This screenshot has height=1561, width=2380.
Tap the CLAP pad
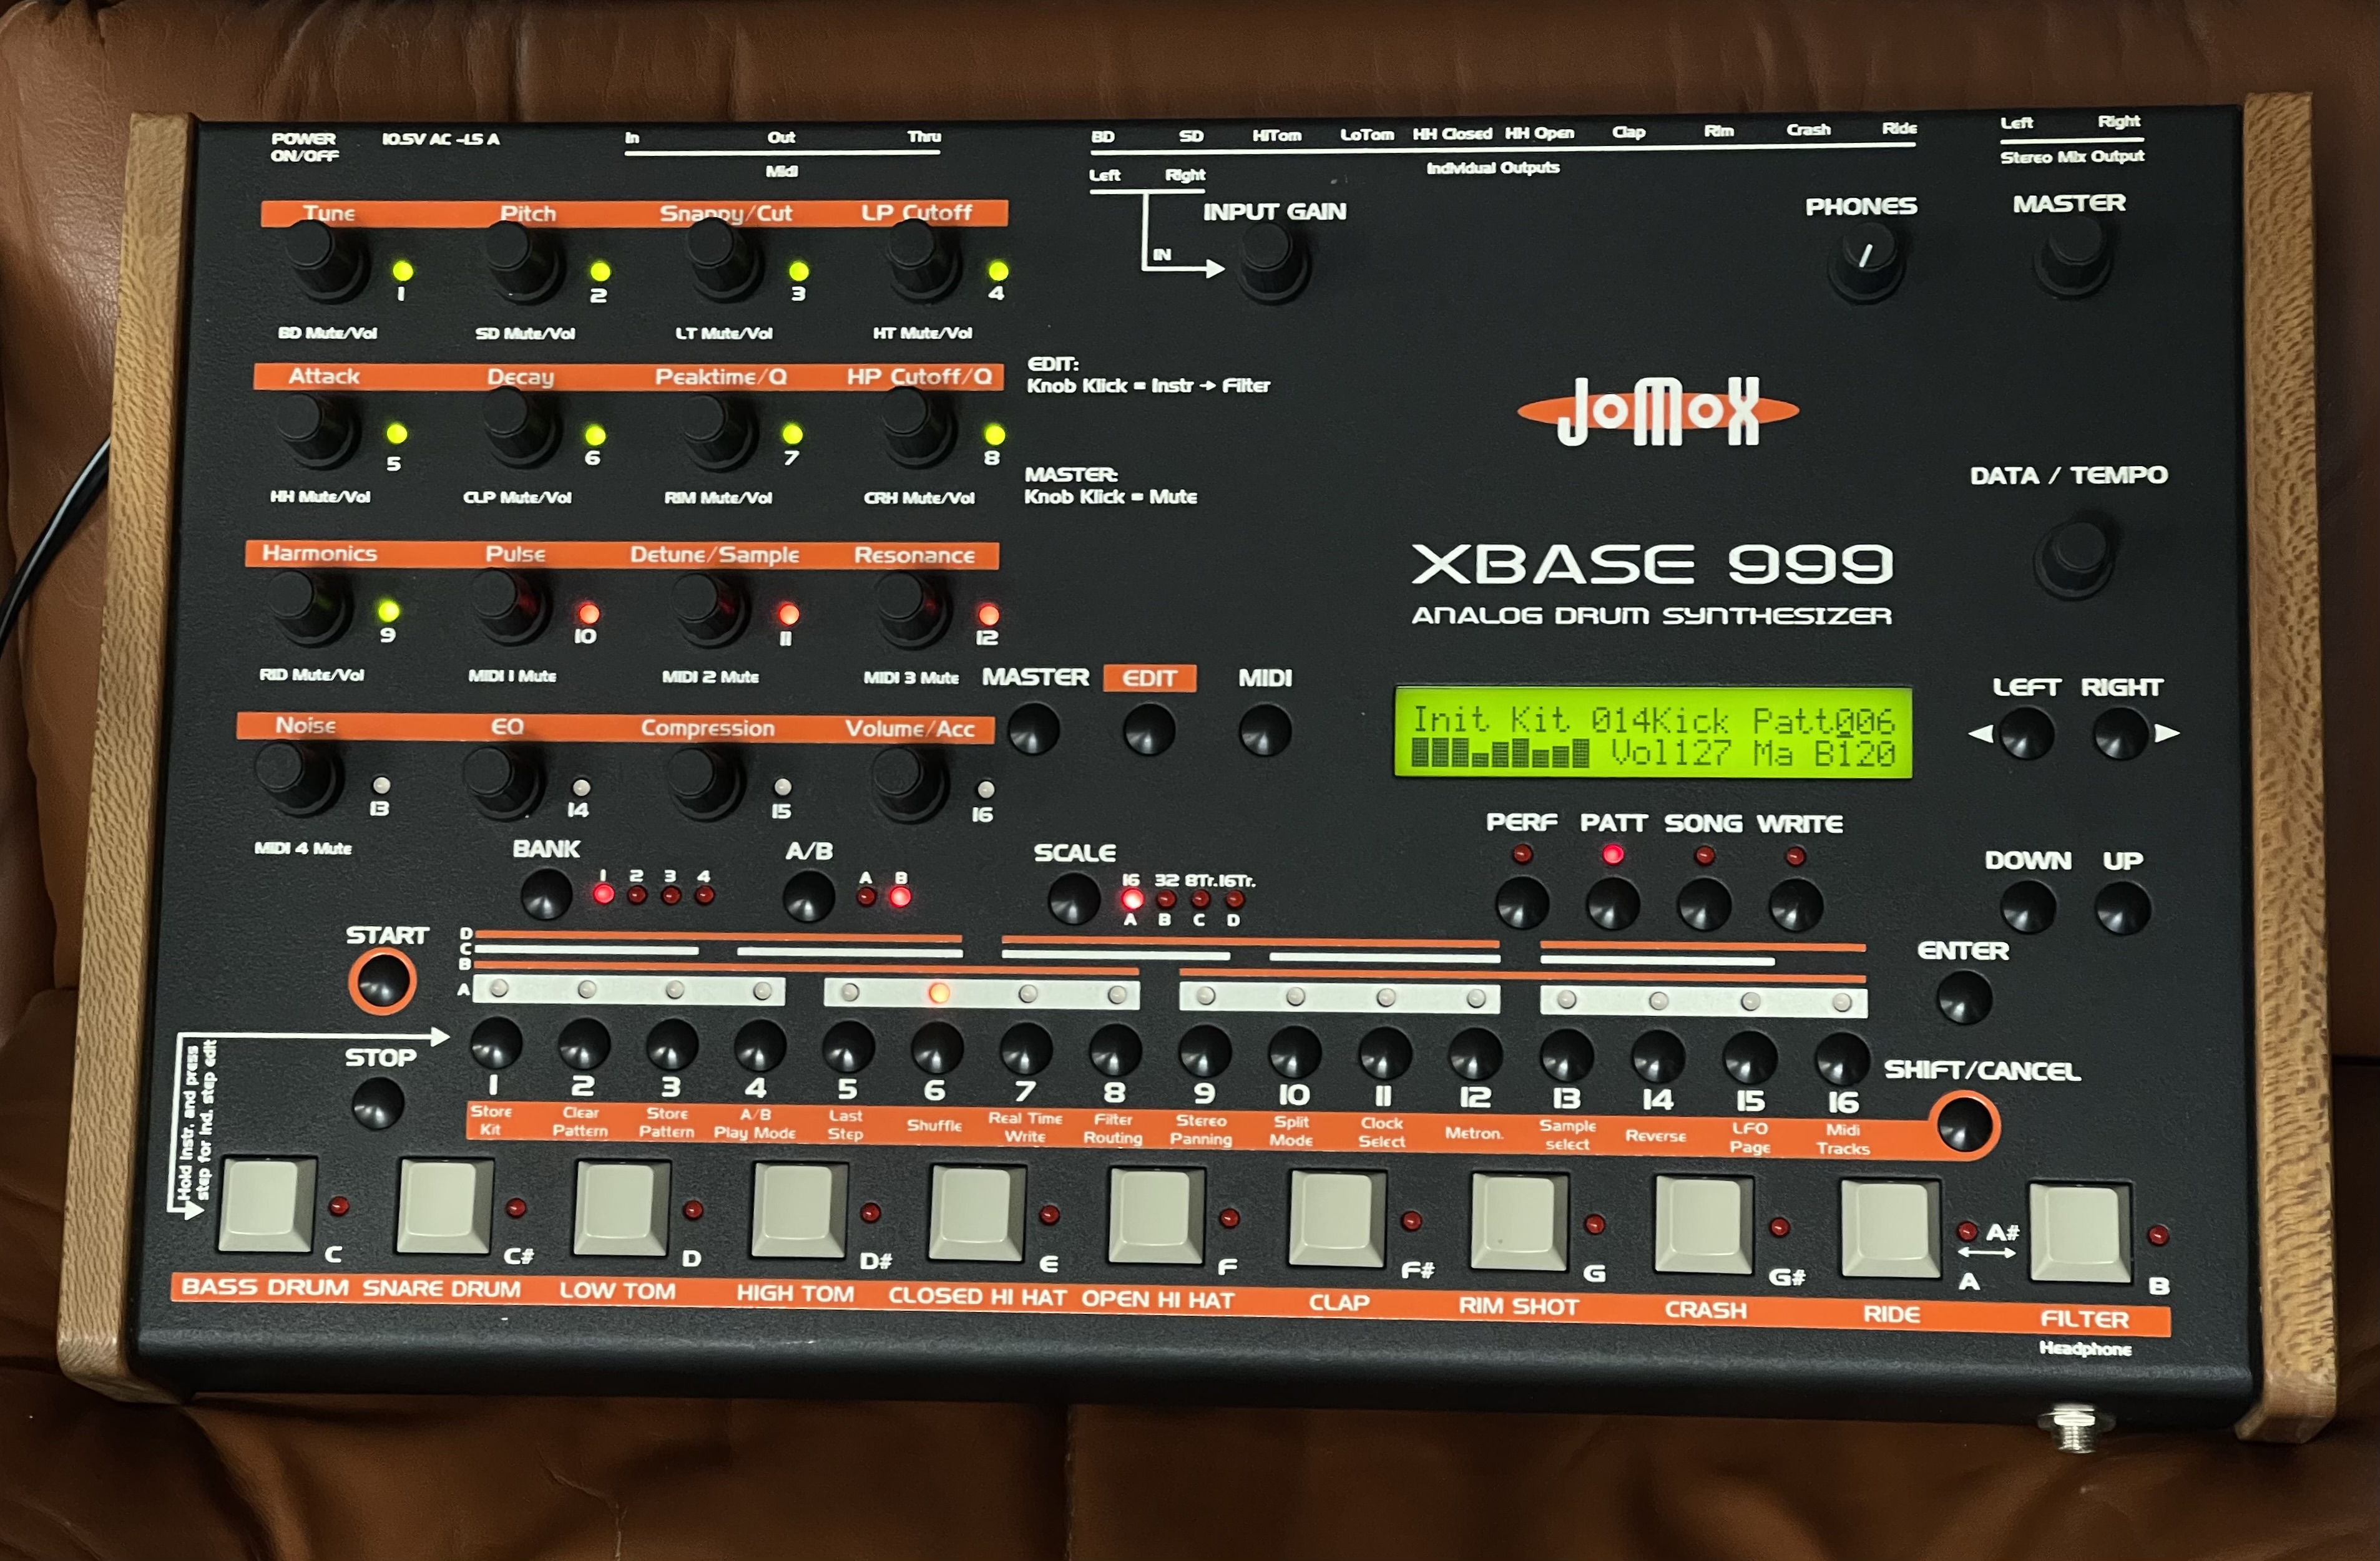1336,1220
